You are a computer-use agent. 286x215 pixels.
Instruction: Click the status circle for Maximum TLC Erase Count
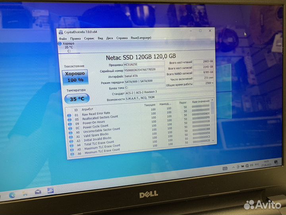pos(72,150)
